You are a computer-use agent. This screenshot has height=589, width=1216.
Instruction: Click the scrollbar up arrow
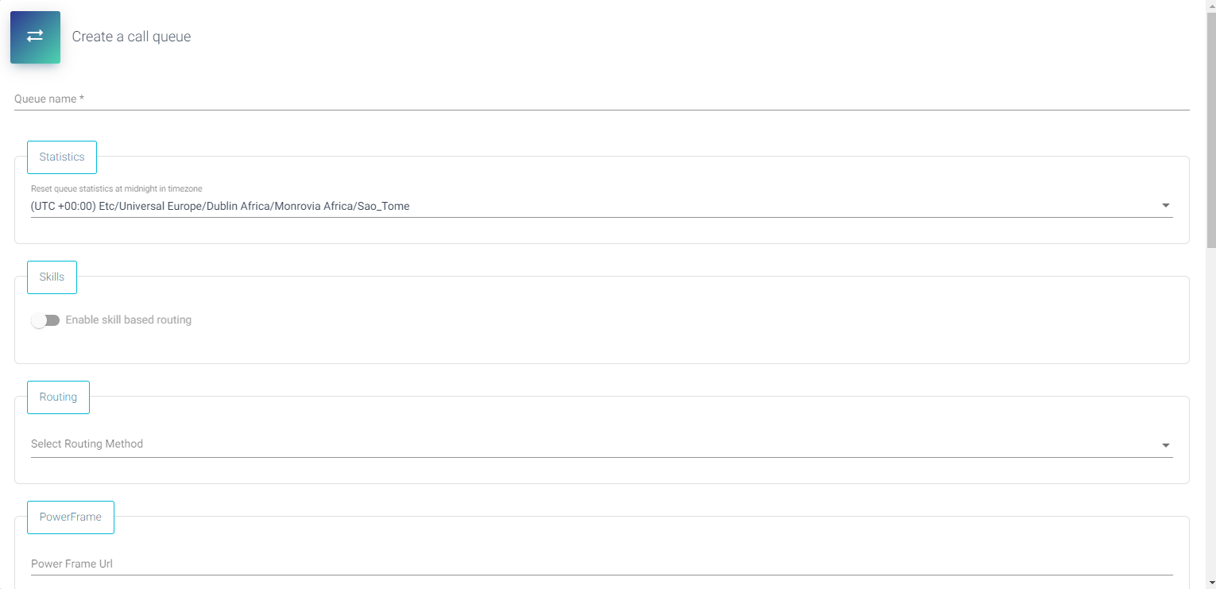1210,6
